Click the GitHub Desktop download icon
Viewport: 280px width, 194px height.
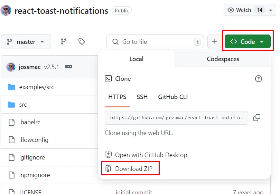[x=108, y=155]
